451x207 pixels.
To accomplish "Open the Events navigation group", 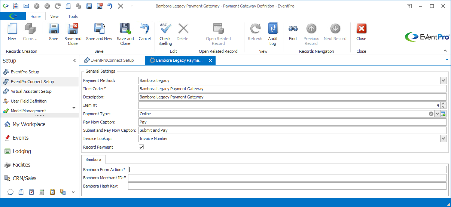I will (40, 138).
